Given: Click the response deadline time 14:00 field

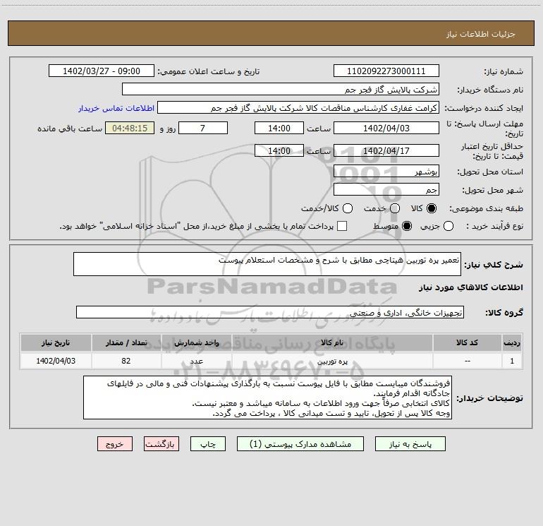Looking at the screenshot, I should 279,128.
